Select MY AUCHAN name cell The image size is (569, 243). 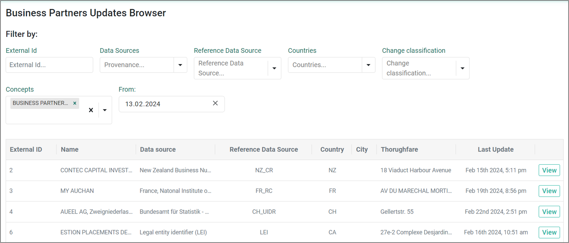77,191
